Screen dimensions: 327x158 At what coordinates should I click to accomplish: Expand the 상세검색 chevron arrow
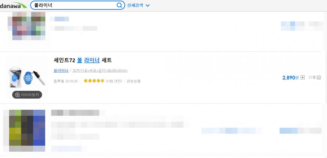[x=148, y=5]
